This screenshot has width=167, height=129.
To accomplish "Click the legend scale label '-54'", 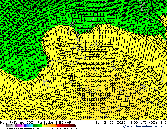I will [8, 128].
